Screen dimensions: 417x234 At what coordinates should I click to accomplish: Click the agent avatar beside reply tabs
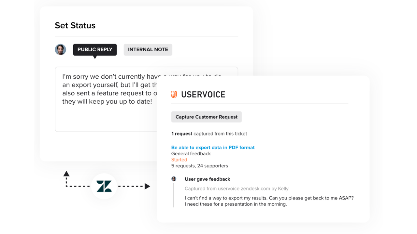click(60, 49)
